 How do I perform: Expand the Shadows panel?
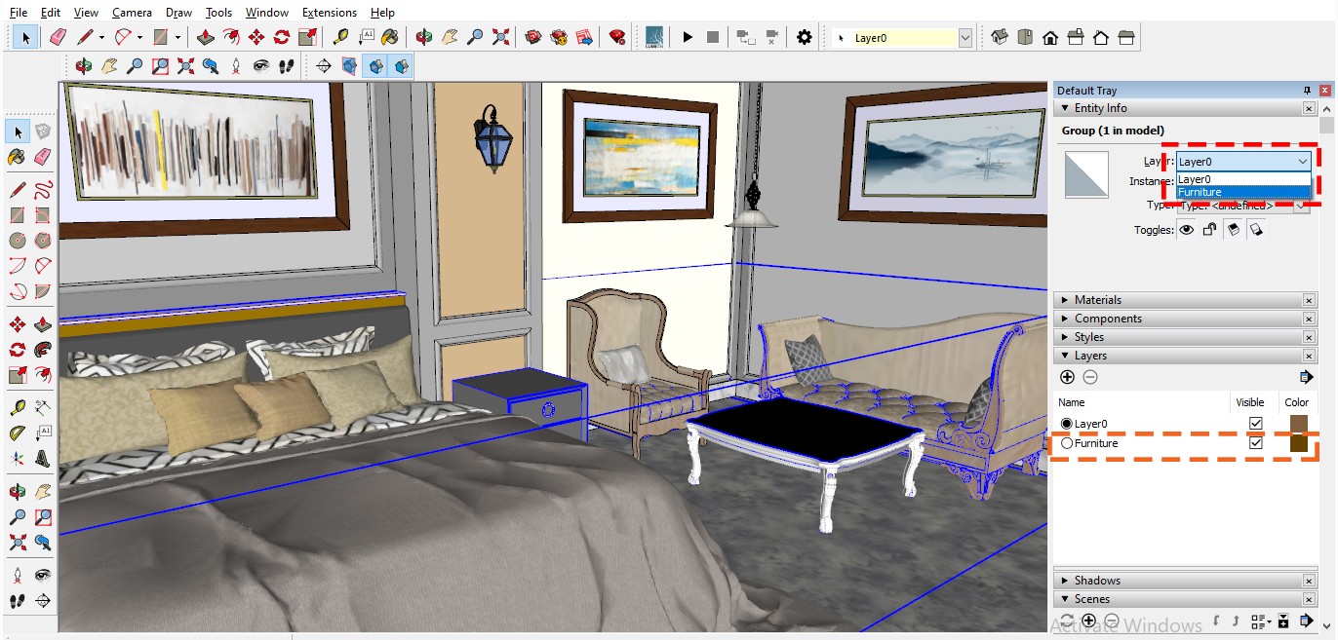1097,581
